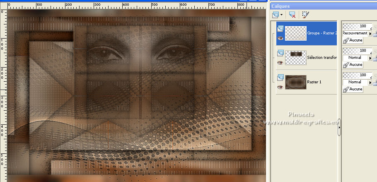Click the Edit Selection brush icon

(305, 15)
